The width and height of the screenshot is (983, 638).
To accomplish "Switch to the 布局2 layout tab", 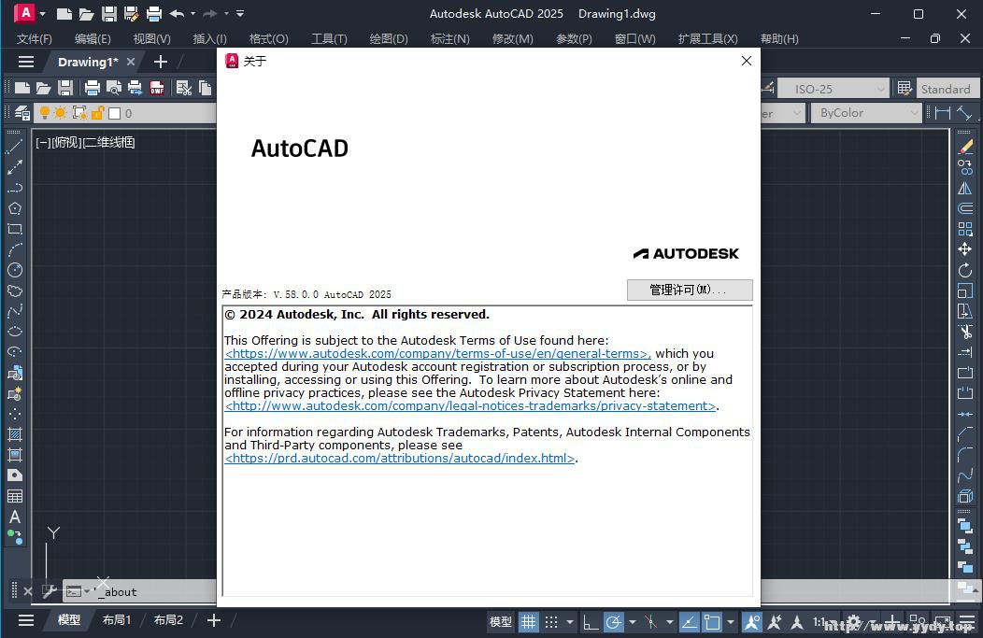I will (x=168, y=620).
